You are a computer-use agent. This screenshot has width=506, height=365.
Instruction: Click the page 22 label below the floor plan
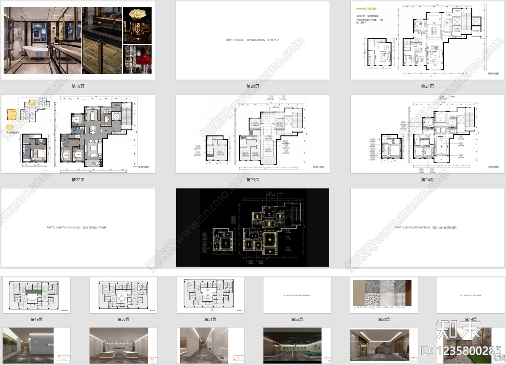pyautogui.click(x=78, y=180)
